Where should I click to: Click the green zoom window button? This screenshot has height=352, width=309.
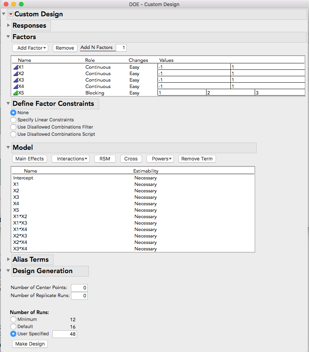pos(21,4)
